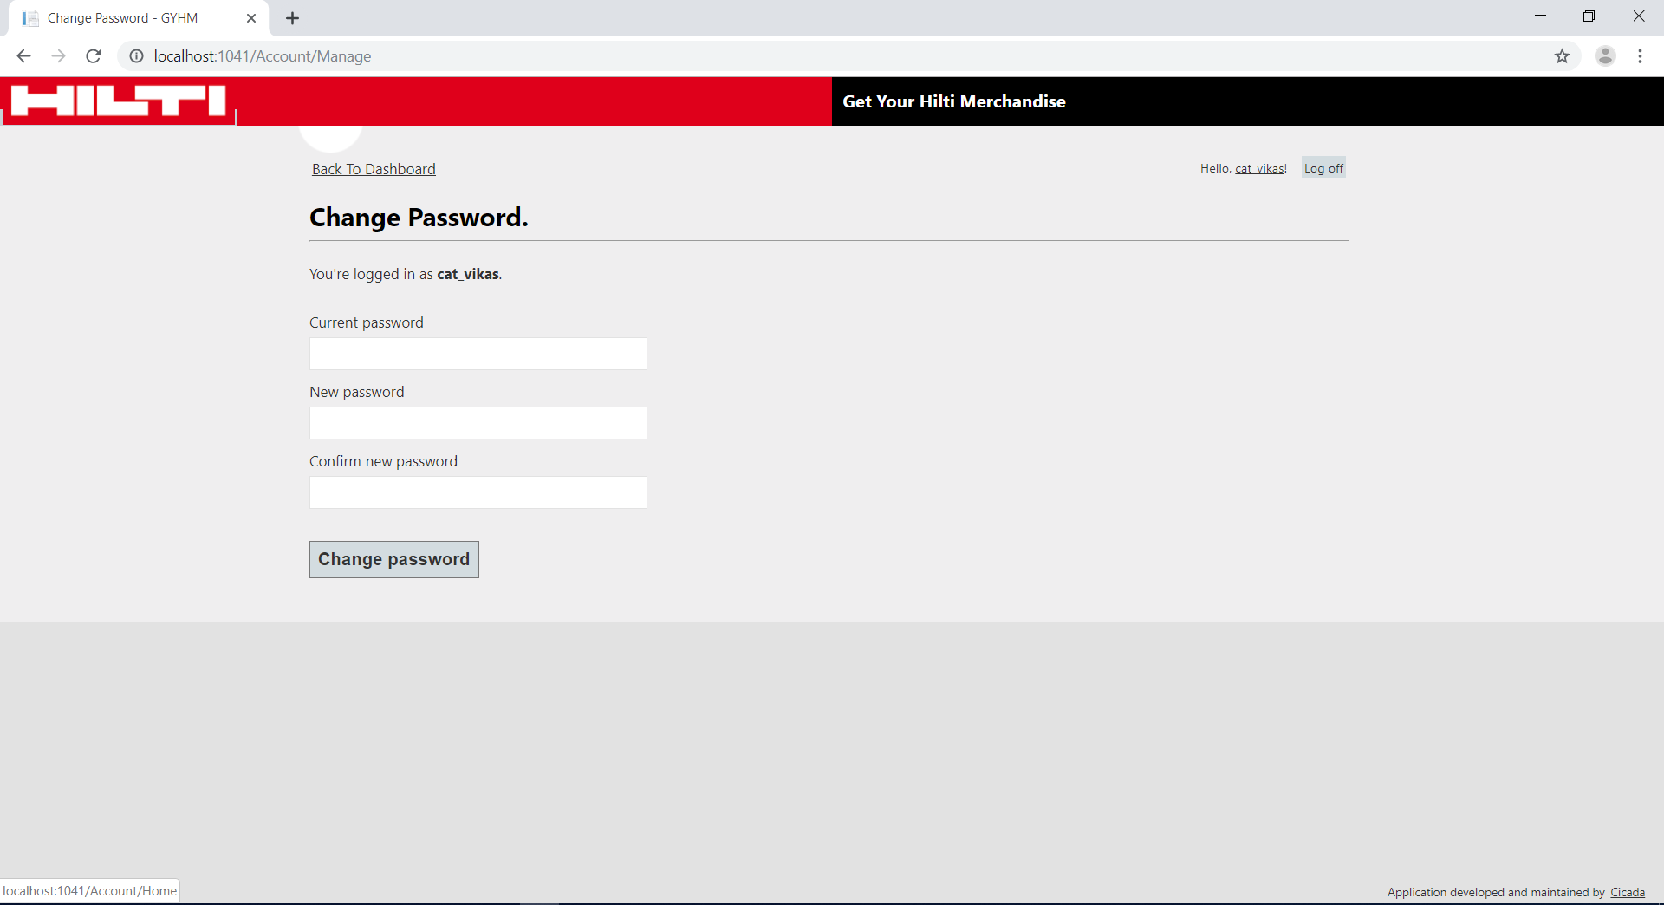Click the Get Your Hilti Merchandise heading
This screenshot has height=905, width=1664.
click(x=954, y=101)
